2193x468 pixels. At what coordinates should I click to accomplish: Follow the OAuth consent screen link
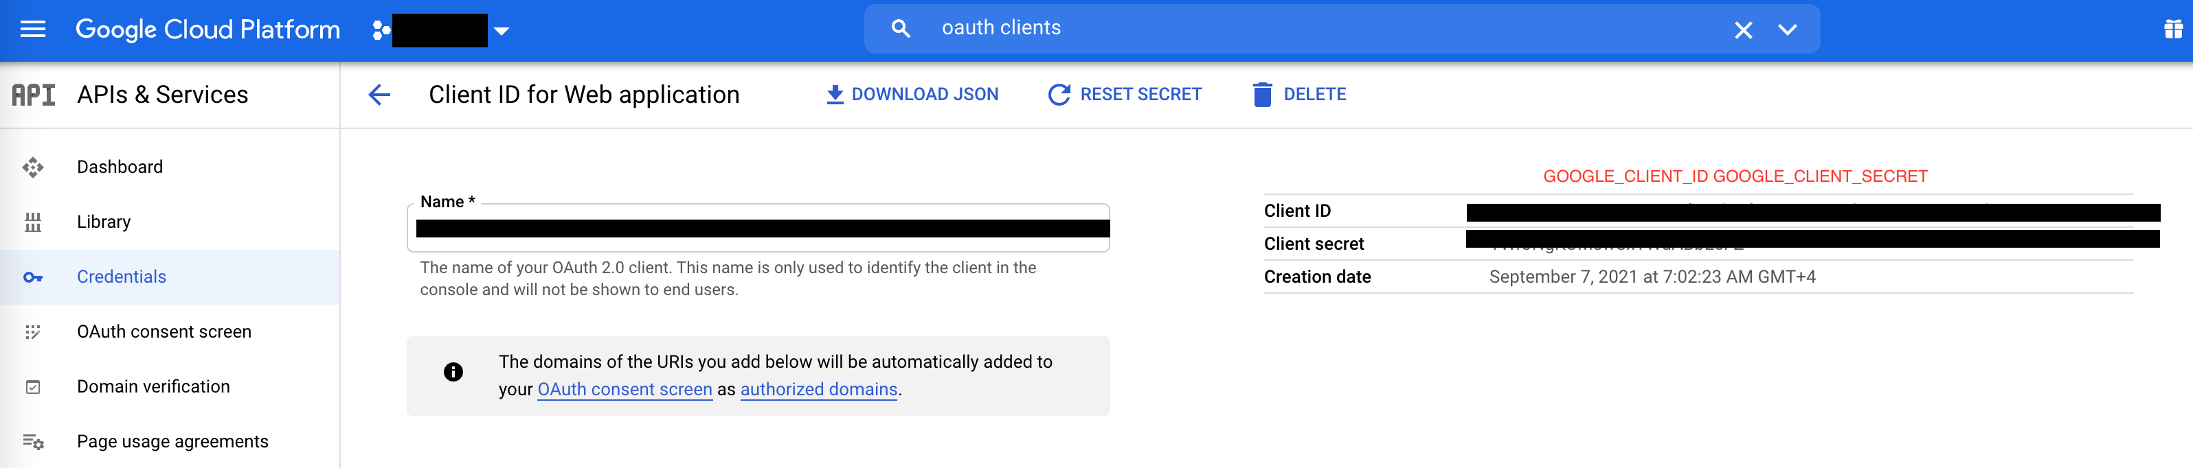(x=625, y=390)
